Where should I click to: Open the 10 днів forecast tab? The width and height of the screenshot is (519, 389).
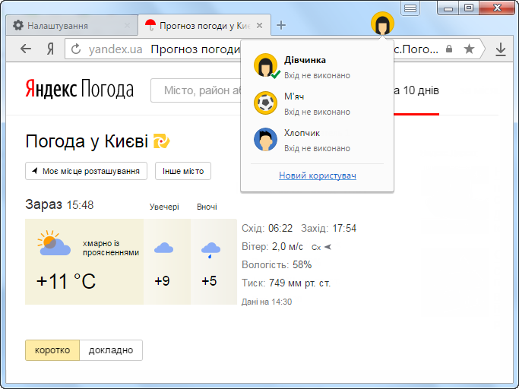tap(416, 90)
